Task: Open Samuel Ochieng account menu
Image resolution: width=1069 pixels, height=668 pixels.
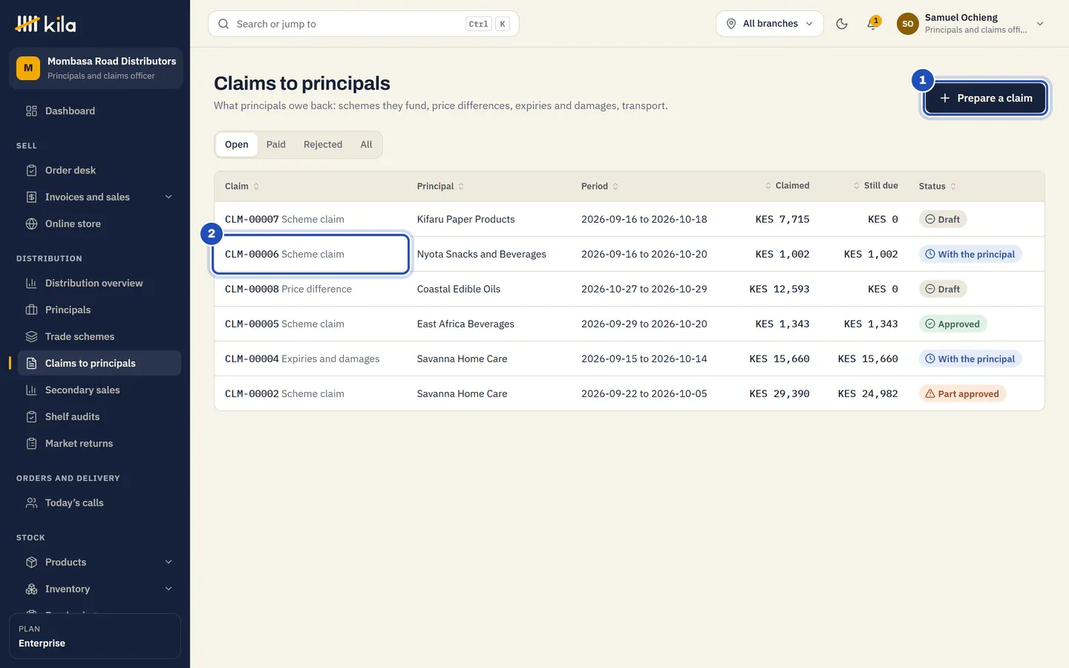Action: coord(971,24)
